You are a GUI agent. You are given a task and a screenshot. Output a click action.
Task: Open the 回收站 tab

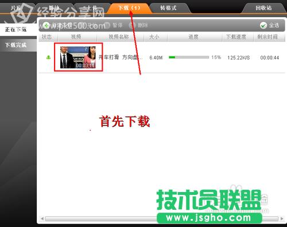[x=263, y=8]
